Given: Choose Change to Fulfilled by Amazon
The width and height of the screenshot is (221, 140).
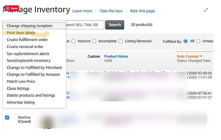Looking at the screenshot, I should pyautogui.click(x=33, y=74).
